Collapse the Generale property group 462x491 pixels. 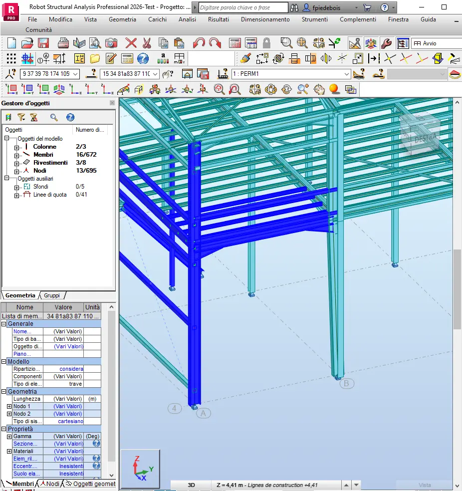[4, 324]
